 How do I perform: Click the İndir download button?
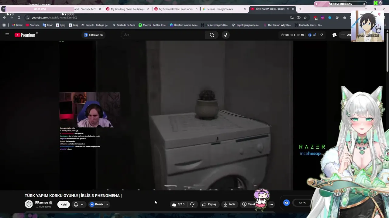tap(229, 204)
